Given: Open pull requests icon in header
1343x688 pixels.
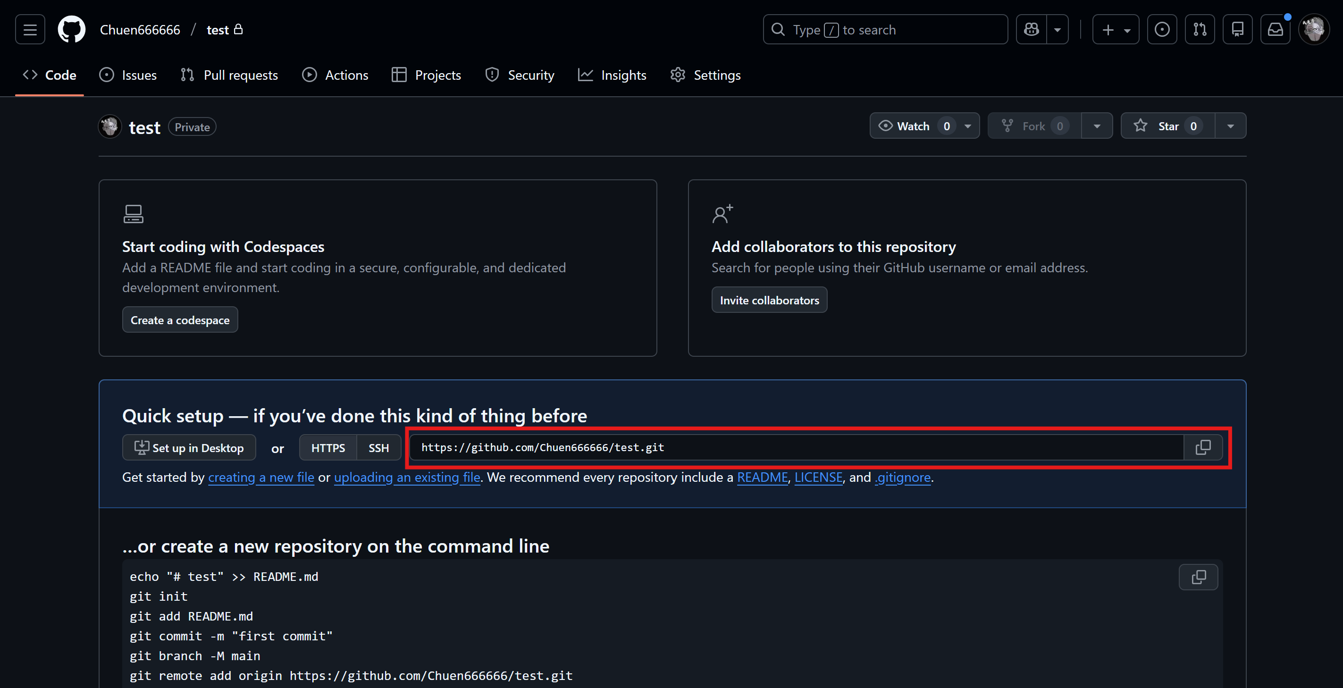Looking at the screenshot, I should (1200, 30).
